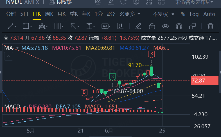Viewport: 221px width, 137px height.
Task: Open the MACD indicator dropdown arrow
Action: click(24, 107)
